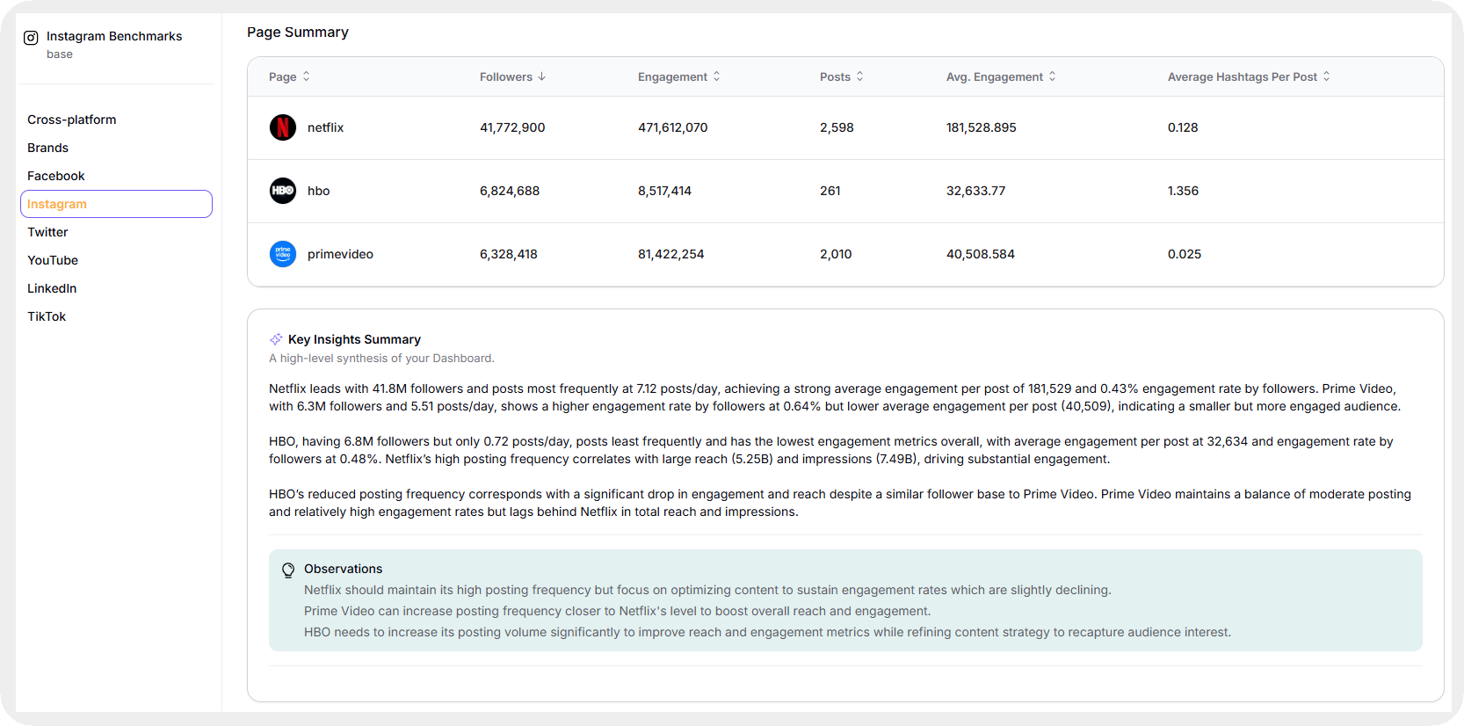Click the hbo page name

(x=318, y=191)
